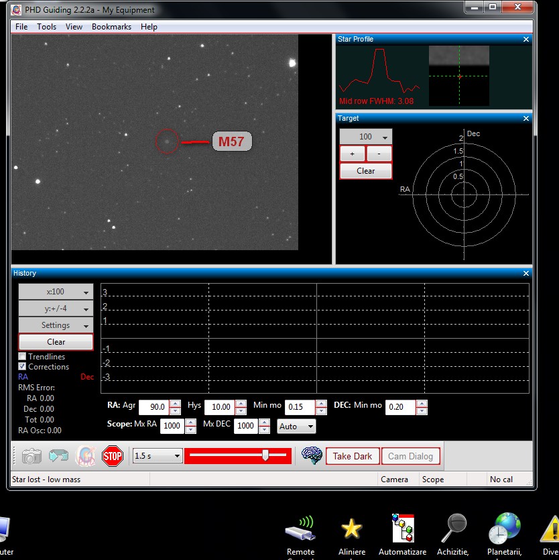
Task: Click the RA Agr value field
Action: (x=154, y=407)
